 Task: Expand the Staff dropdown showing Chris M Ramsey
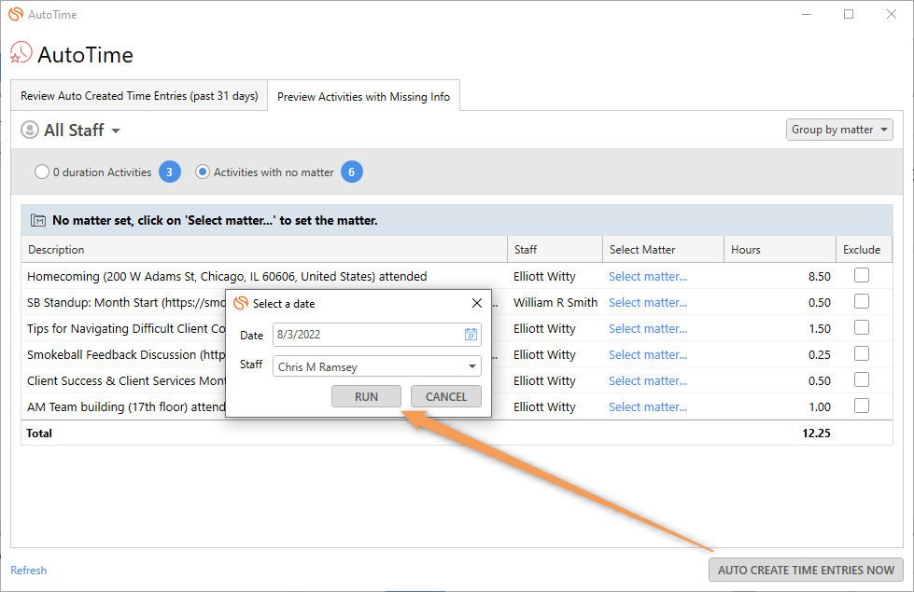click(x=472, y=366)
